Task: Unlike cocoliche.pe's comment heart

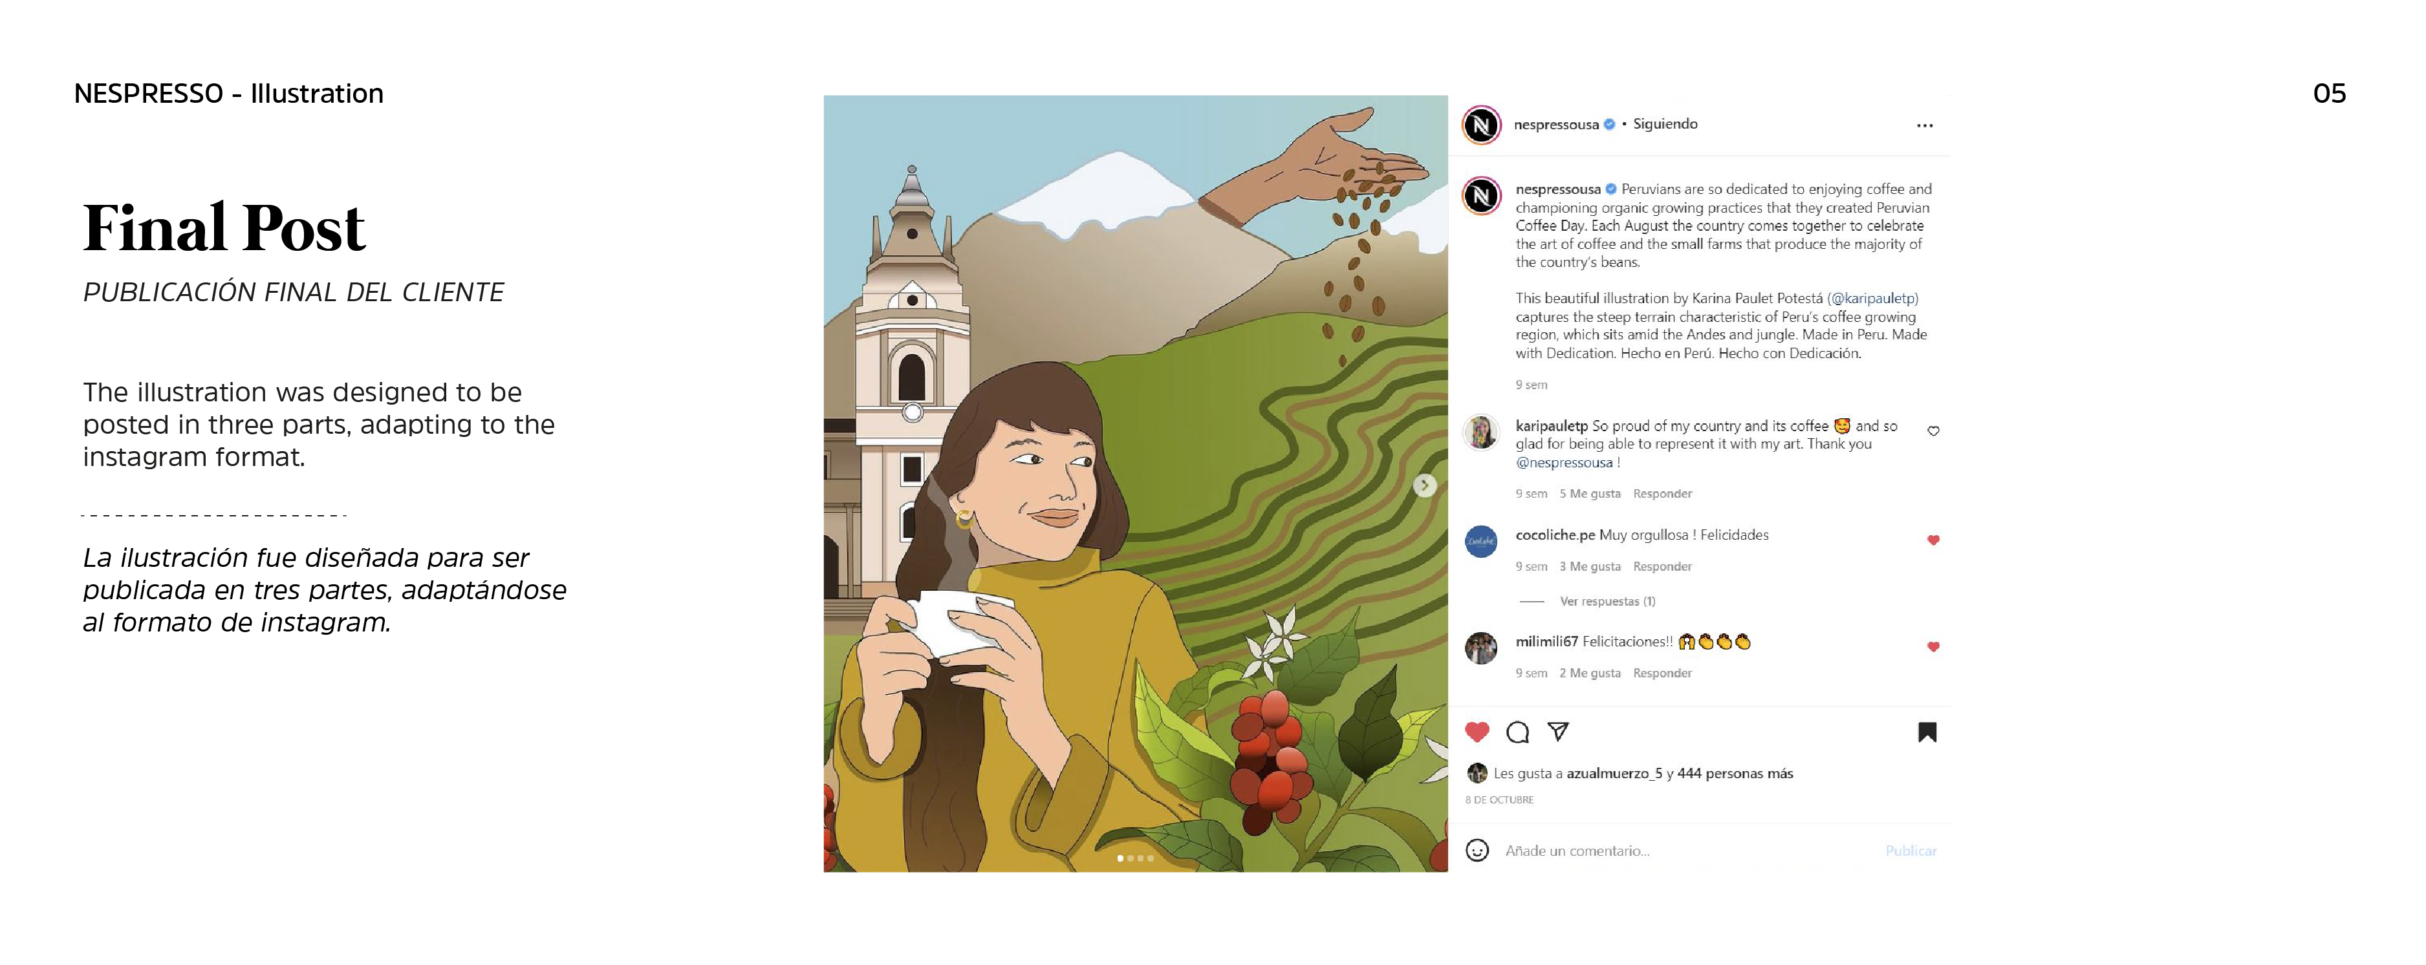Action: tap(1933, 540)
